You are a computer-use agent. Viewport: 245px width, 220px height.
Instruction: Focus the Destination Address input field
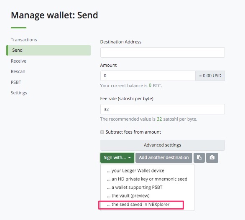tap(163, 52)
